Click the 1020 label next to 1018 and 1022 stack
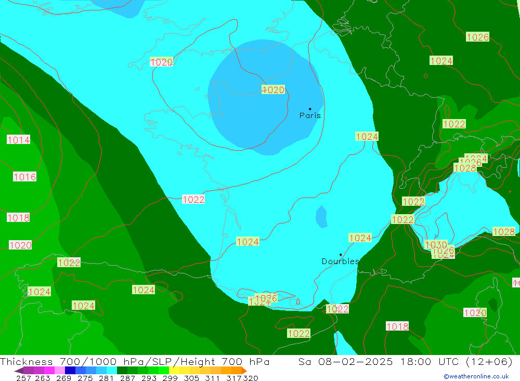This screenshot has width=520, height=381. click(20, 245)
